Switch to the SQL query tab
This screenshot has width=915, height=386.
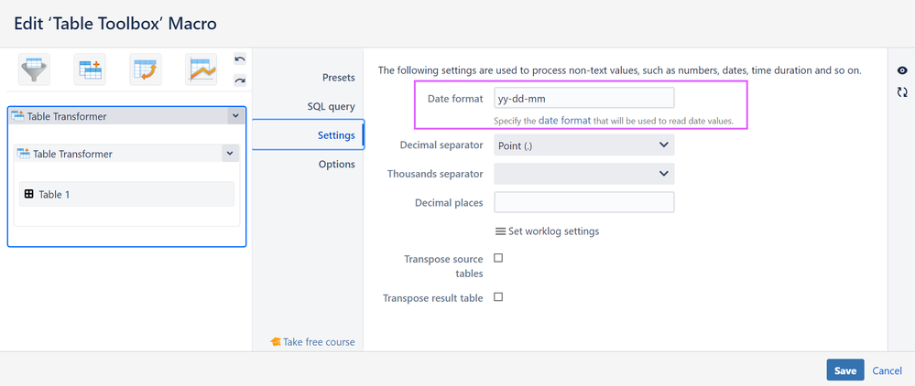tap(331, 106)
